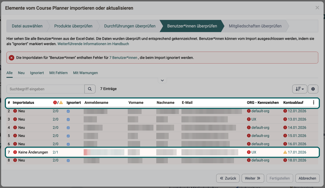Select the Benutzer*innen überprüfen wizard step
Image resolution: width=325 pixels, height=188 pixels.
tap(192, 26)
